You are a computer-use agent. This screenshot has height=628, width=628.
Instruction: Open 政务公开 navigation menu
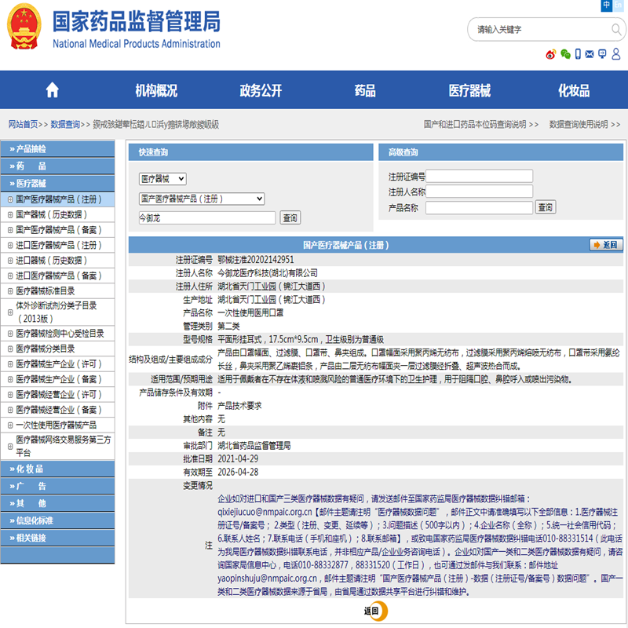(x=261, y=90)
